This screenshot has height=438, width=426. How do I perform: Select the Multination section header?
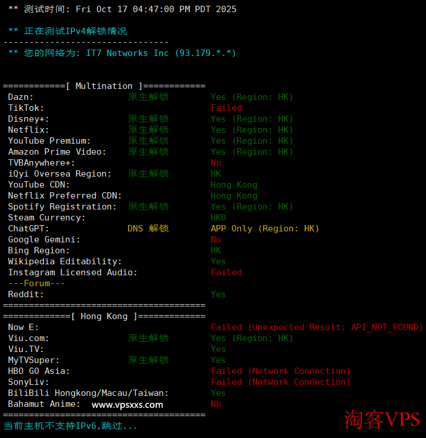pyautogui.click(x=104, y=86)
